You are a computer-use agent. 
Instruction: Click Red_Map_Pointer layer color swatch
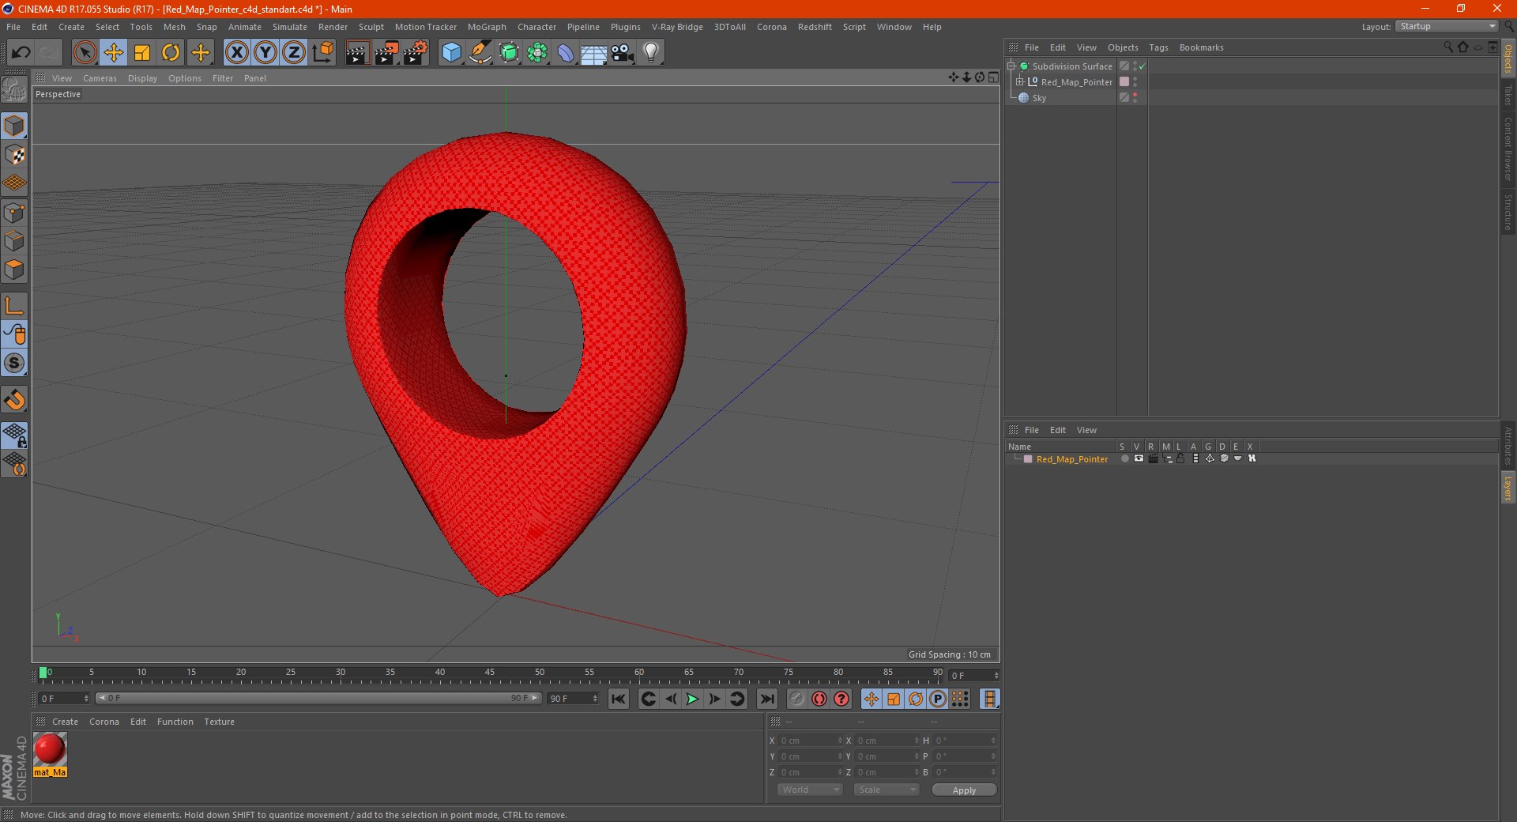click(x=1028, y=458)
